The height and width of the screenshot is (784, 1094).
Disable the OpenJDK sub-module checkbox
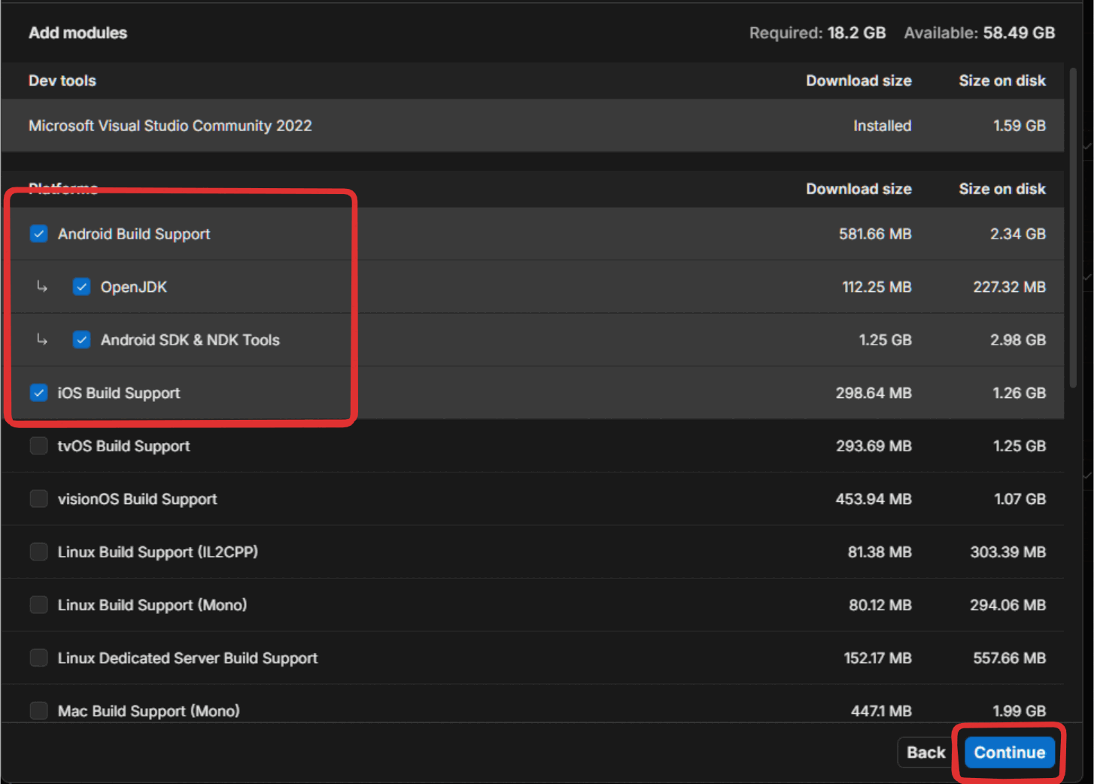pyautogui.click(x=81, y=287)
